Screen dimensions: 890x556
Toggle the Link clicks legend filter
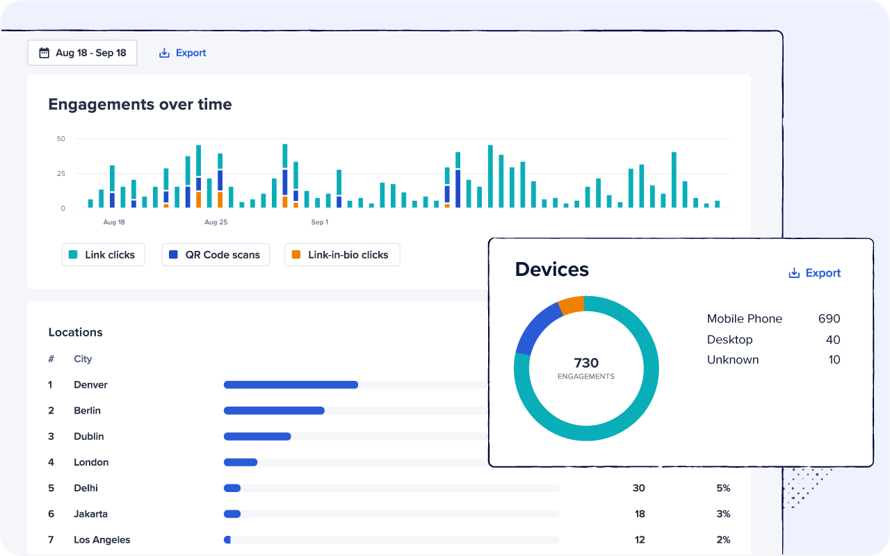(103, 255)
